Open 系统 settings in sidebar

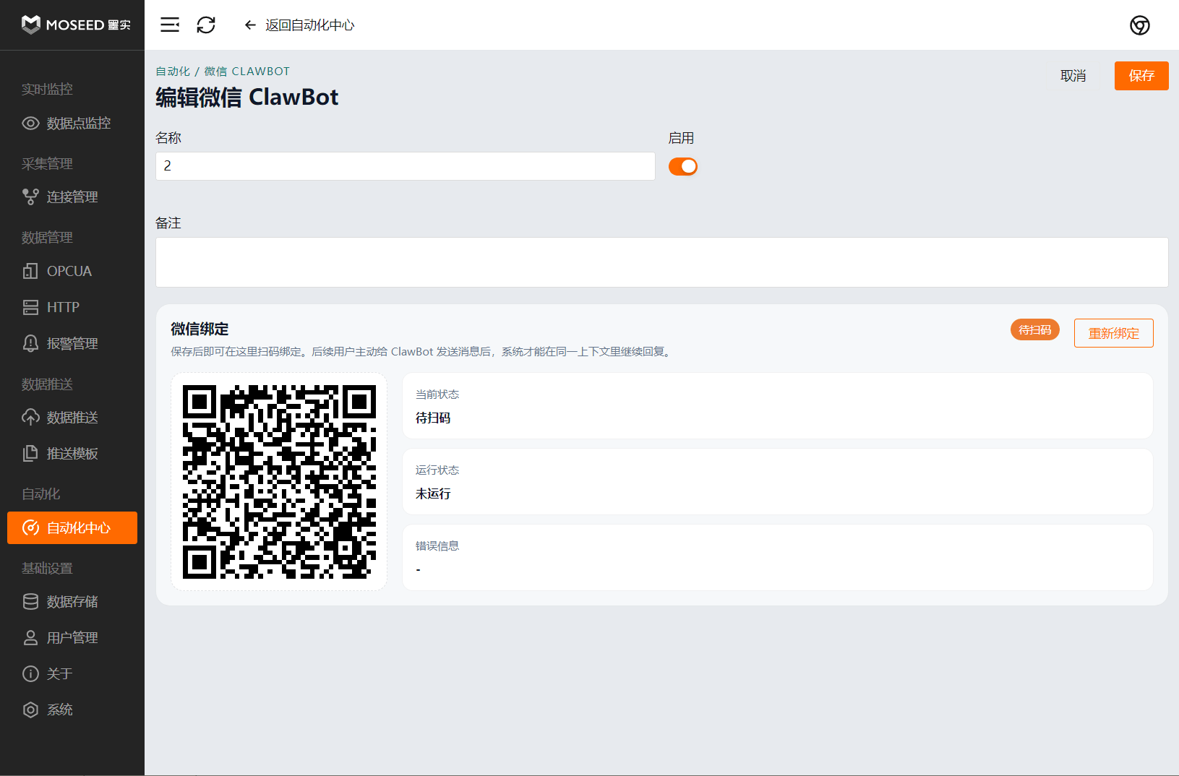[72, 710]
